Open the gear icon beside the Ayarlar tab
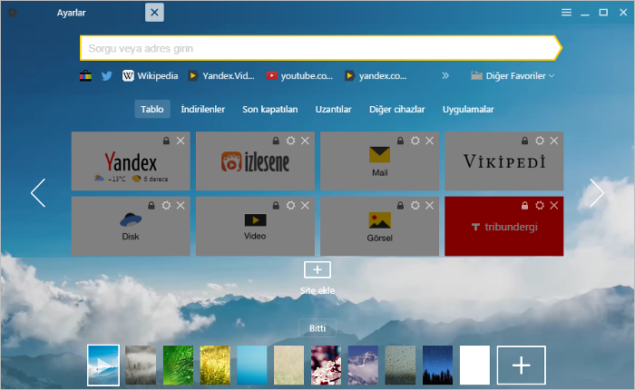 click(12, 13)
